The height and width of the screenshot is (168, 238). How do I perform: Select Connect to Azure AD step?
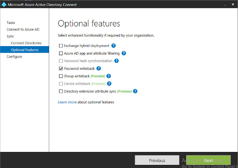pyautogui.click(x=23, y=29)
